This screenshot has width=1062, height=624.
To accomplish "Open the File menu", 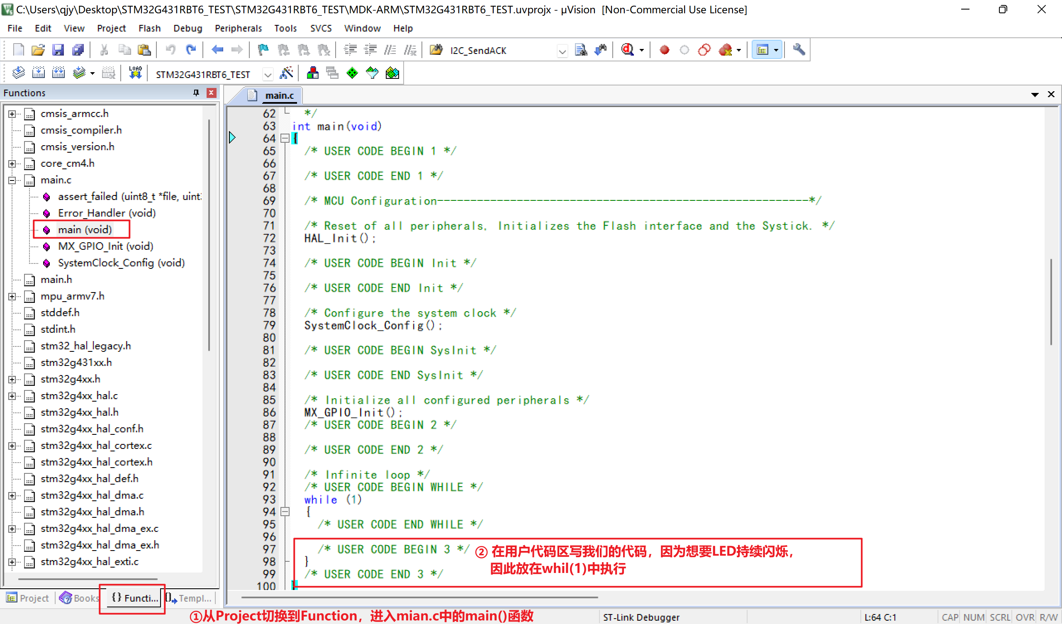I will click(15, 28).
